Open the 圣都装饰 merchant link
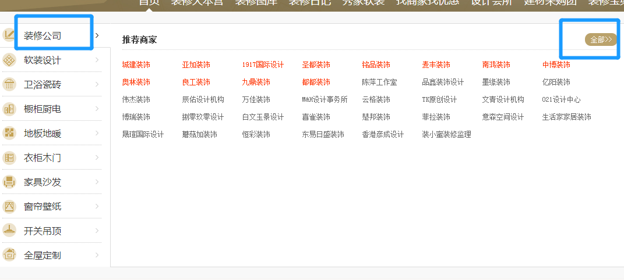The image size is (624, 280). pos(316,64)
